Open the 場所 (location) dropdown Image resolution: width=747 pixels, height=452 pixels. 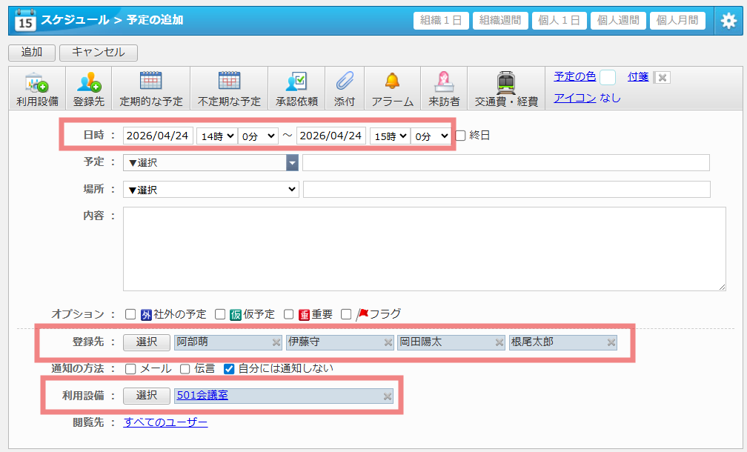pos(210,189)
